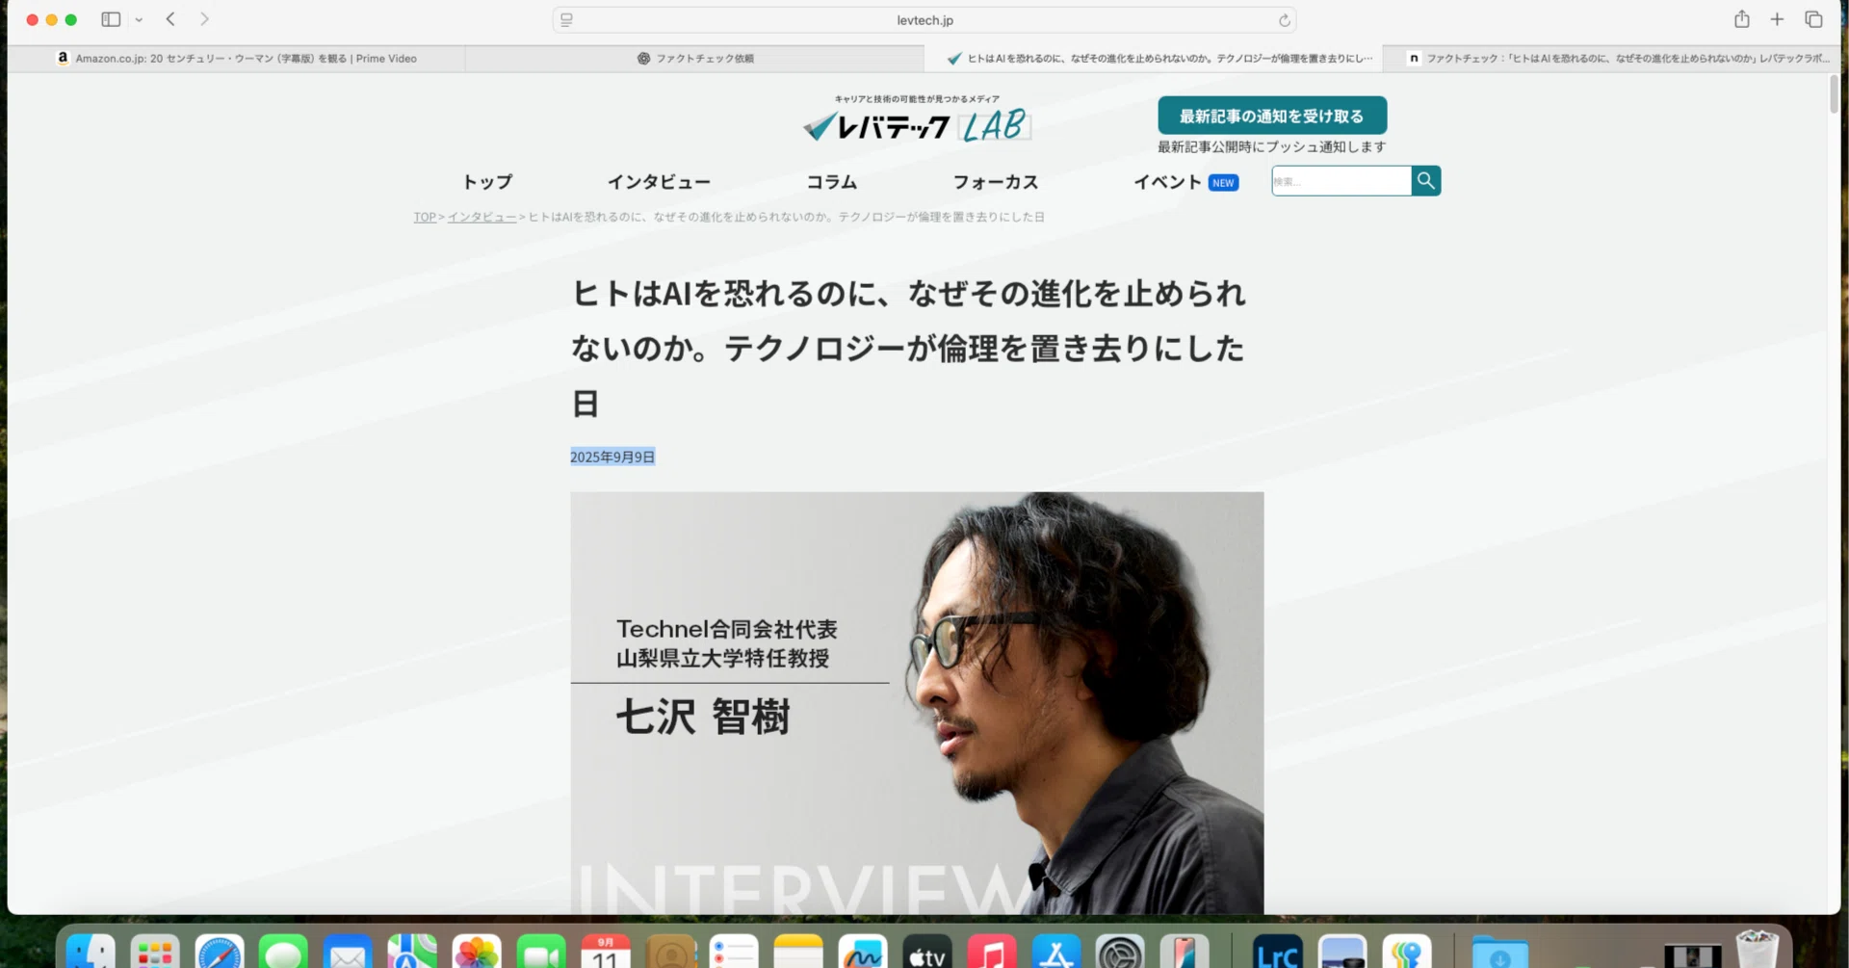Screen dimensions: 1849x968
Task: Go back to the previous page
Action: pyautogui.click(x=170, y=19)
